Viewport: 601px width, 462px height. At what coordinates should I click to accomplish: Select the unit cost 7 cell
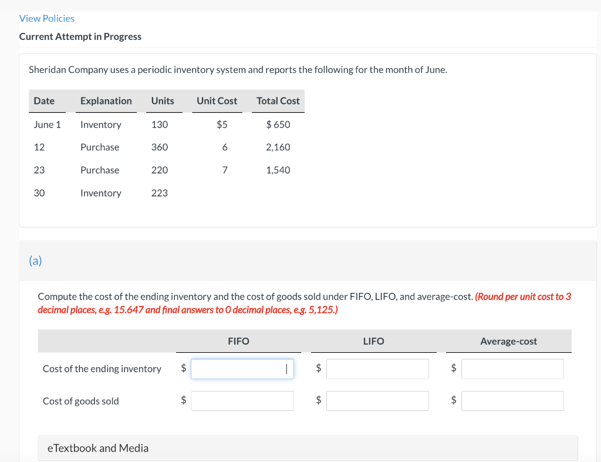click(x=225, y=170)
